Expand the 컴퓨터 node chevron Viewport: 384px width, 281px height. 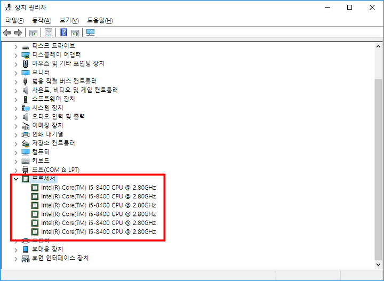[x=16, y=152]
